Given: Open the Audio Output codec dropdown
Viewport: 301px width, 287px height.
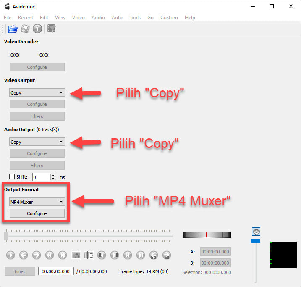Looking at the screenshot, I should 37,142.
